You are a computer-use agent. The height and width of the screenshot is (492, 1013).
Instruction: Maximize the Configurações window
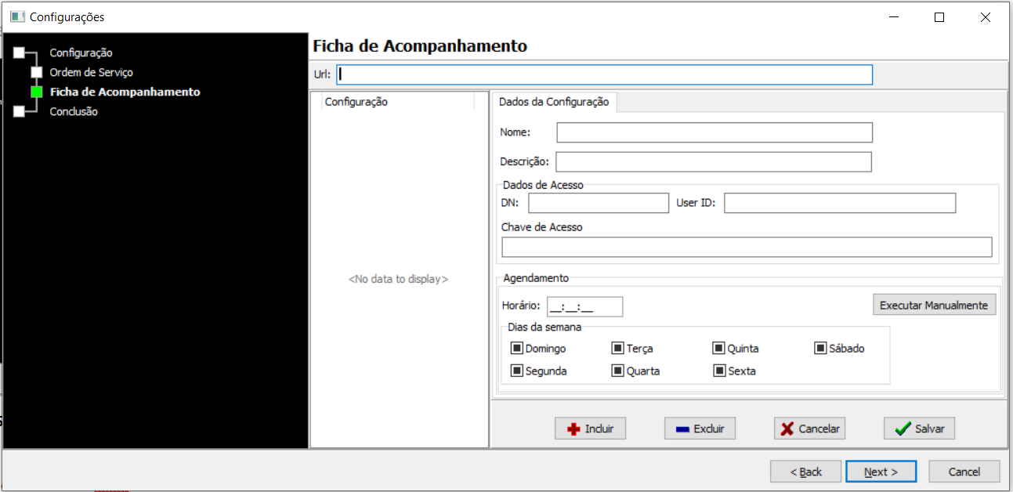tap(939, 17)
